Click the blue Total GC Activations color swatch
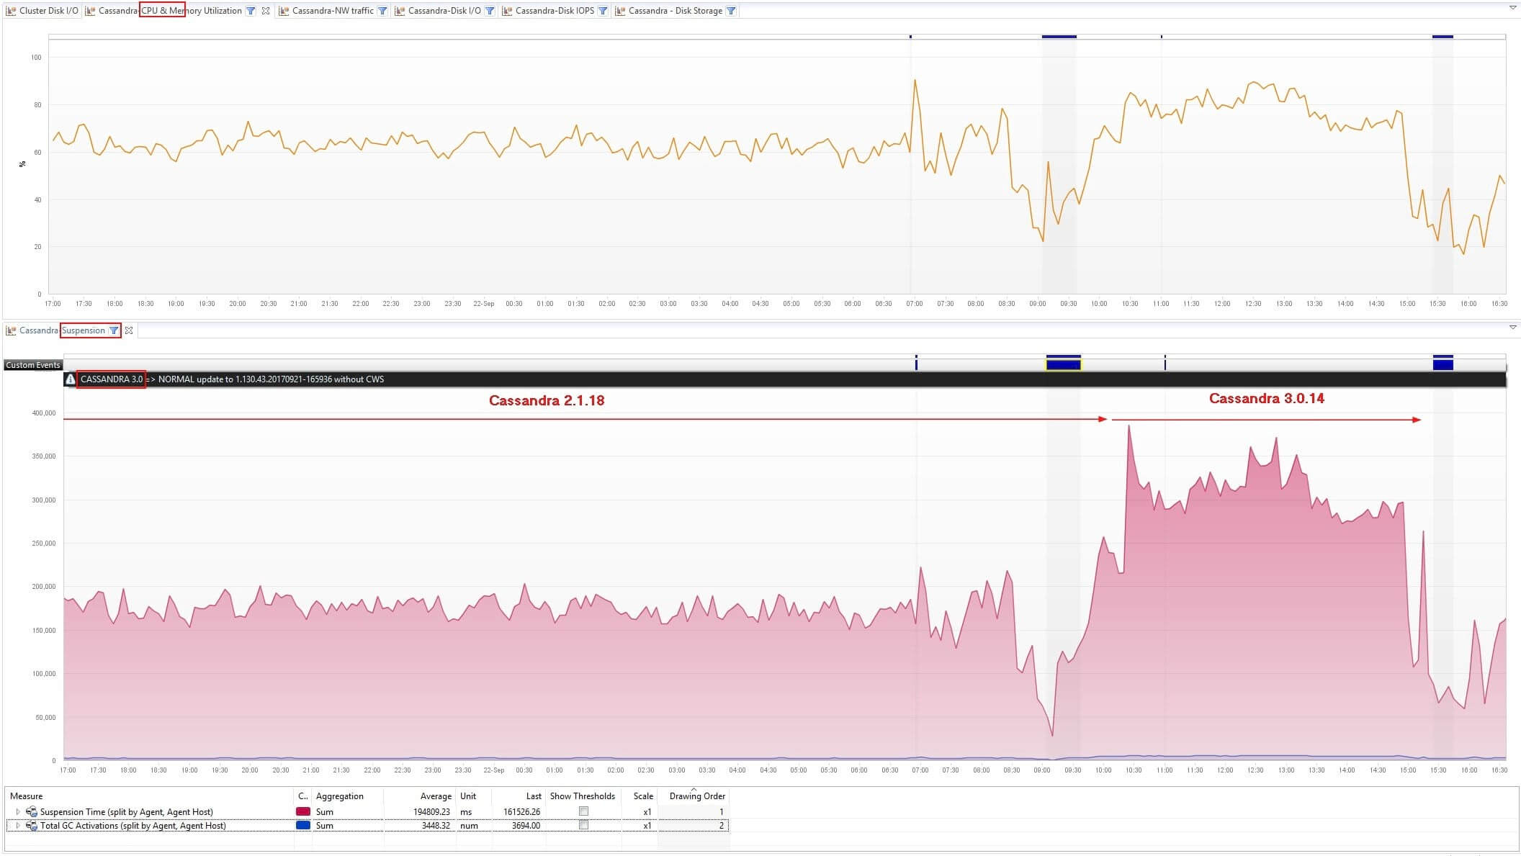This screenshot has width=1521, height=856. pos(303,825)
